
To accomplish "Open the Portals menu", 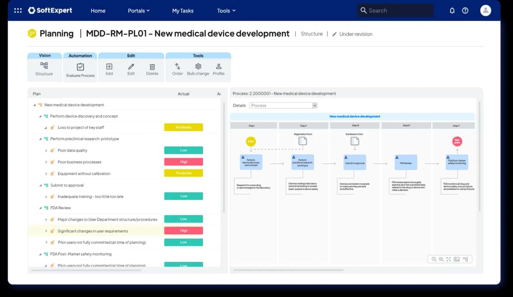I will [x=139, y=11].
